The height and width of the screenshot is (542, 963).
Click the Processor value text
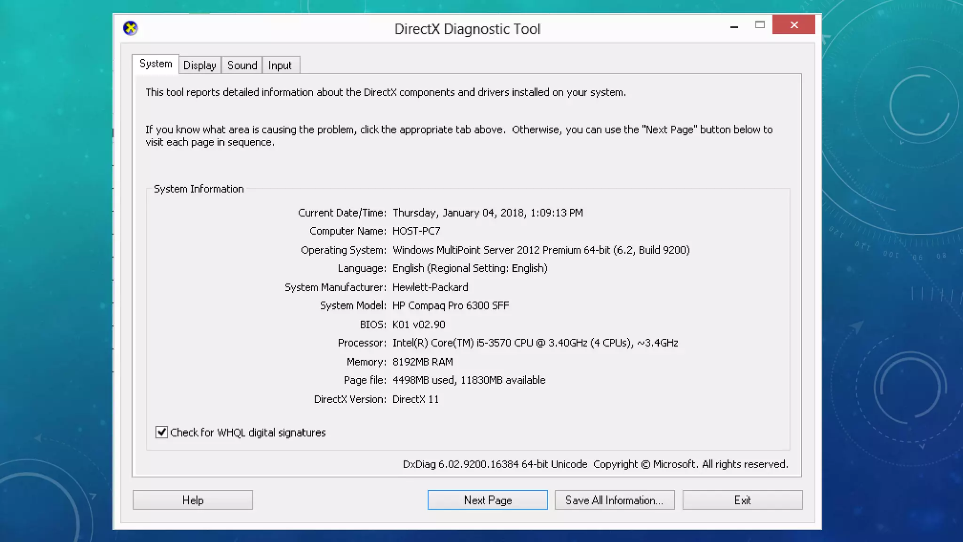coord(535,343)
